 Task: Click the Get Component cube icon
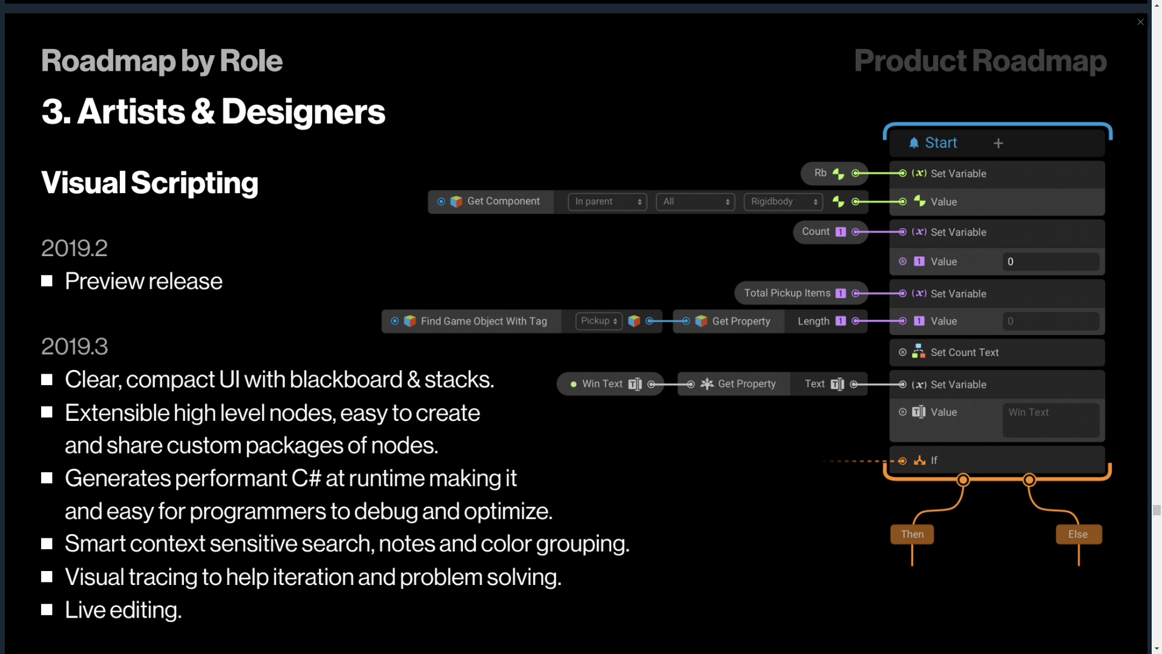(456, 202)
